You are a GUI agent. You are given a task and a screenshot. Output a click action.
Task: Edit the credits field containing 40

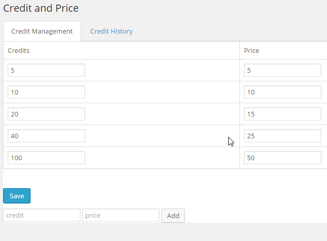pos(46,136)
